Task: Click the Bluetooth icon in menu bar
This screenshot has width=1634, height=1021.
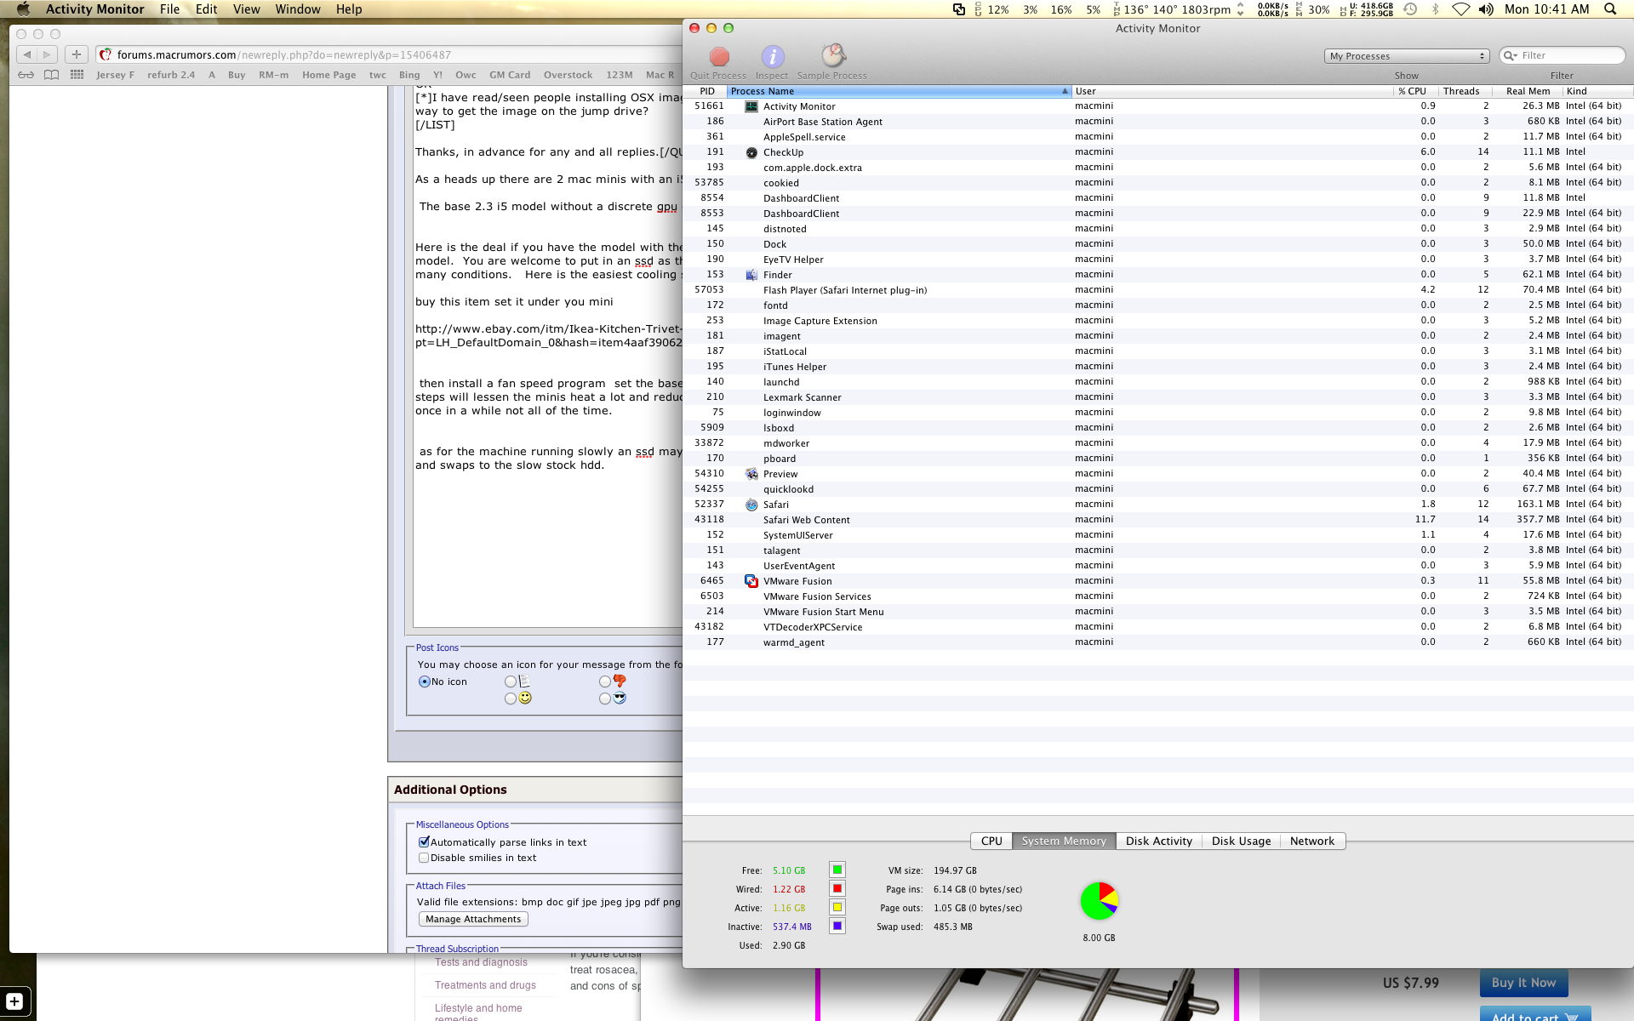Action: [x=1435, y=9]
